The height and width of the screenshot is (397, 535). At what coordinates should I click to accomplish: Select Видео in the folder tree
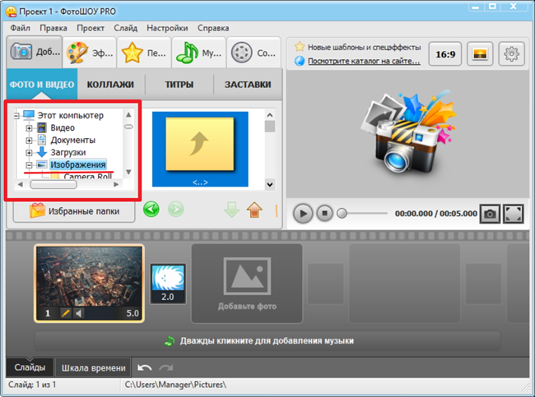[x=63, y=127]
